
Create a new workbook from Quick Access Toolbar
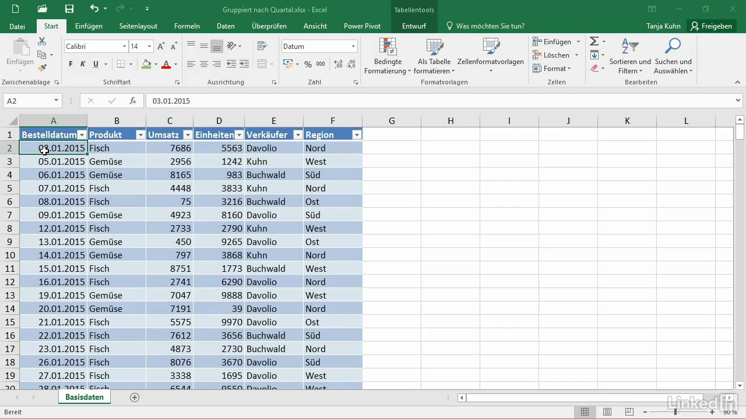click(x=15, y=9)
